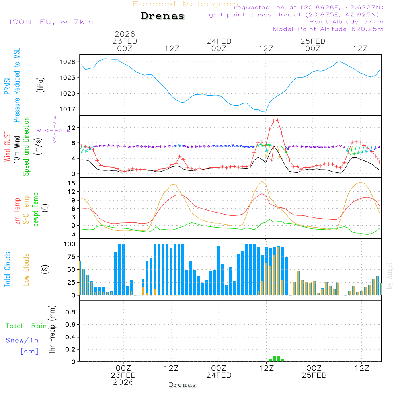Click the grid point closest lon,lat text
This screenshot has width=398, height=398.
[297, 15]
